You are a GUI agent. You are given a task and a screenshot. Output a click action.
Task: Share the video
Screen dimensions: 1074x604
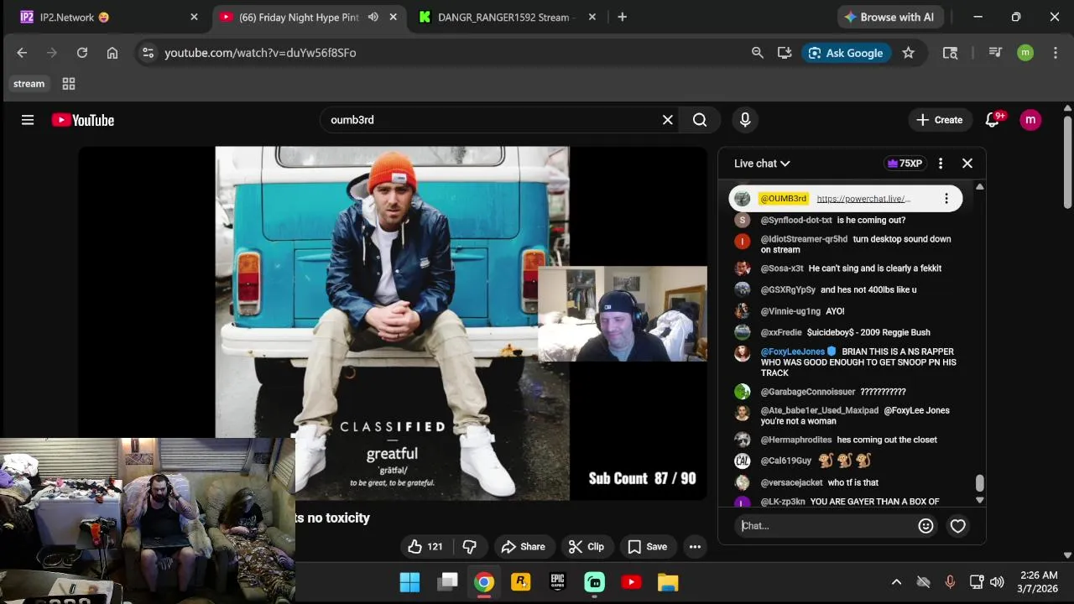pos(524,547)
